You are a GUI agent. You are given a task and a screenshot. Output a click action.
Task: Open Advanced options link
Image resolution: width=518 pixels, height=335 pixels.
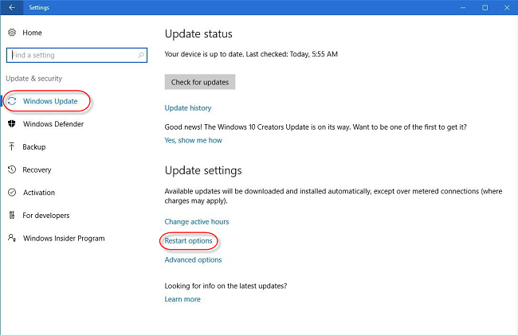click(x=194, y=260)
